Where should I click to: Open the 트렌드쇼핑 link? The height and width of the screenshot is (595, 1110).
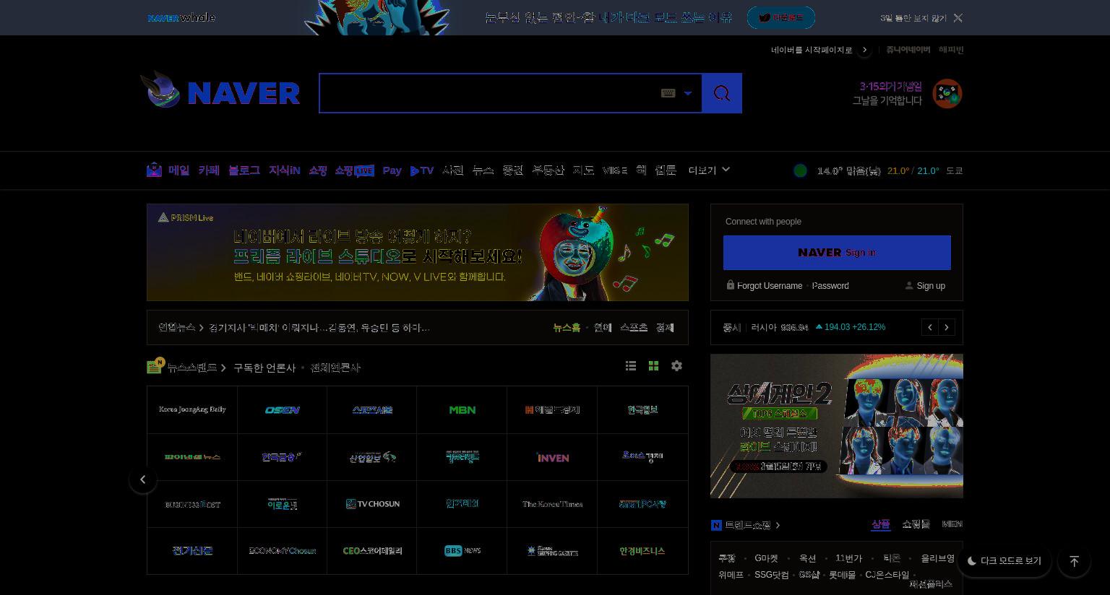747,525
